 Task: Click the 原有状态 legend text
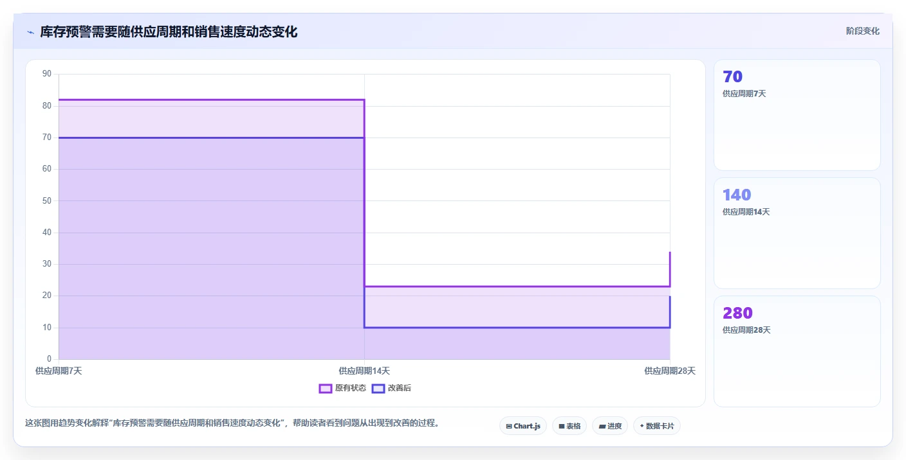coord(351,388)
